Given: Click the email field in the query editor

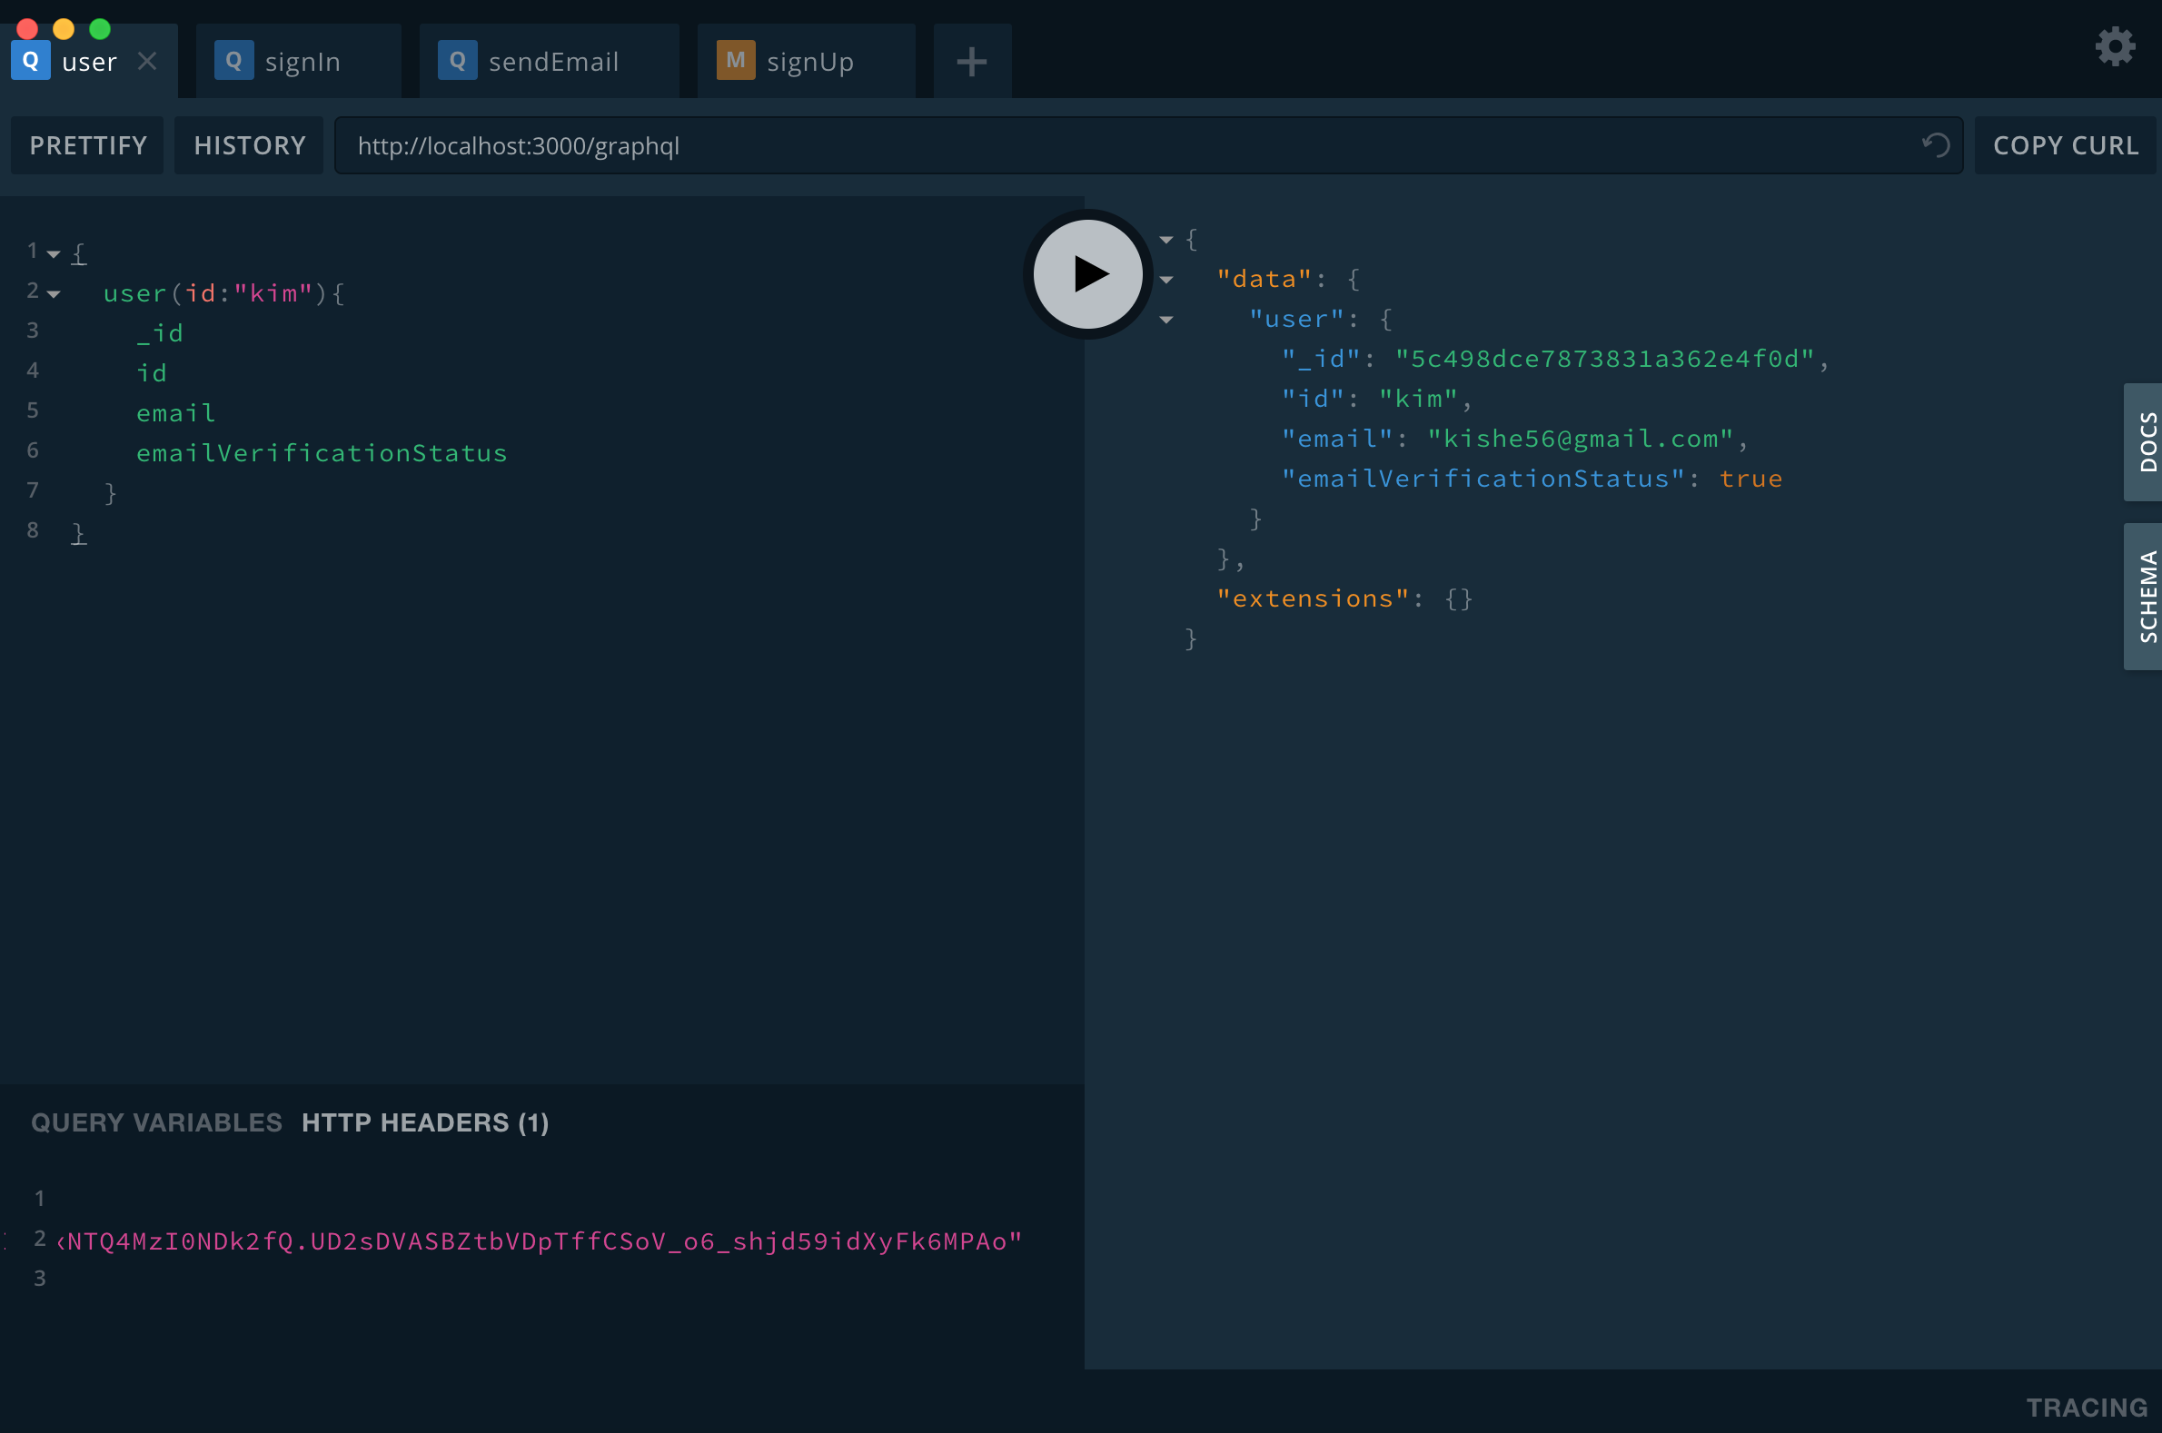Looking at the screenshot, I should coord(175,413).
